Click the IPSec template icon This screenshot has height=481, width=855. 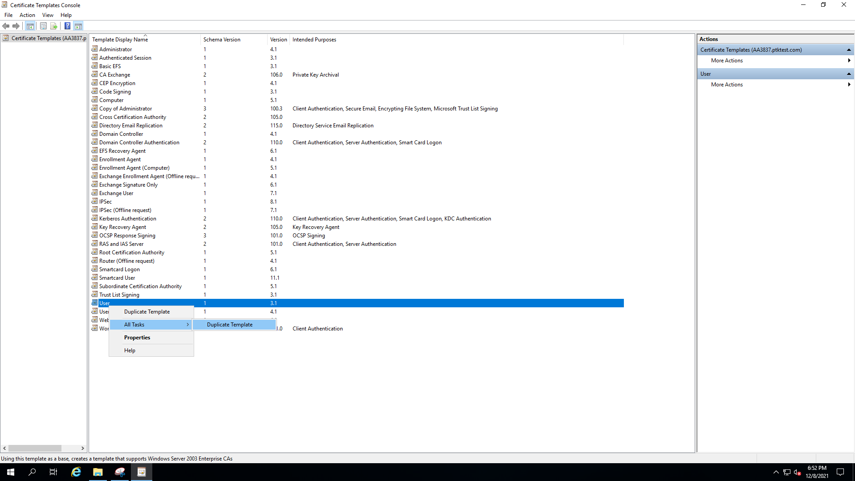point(94,201)
